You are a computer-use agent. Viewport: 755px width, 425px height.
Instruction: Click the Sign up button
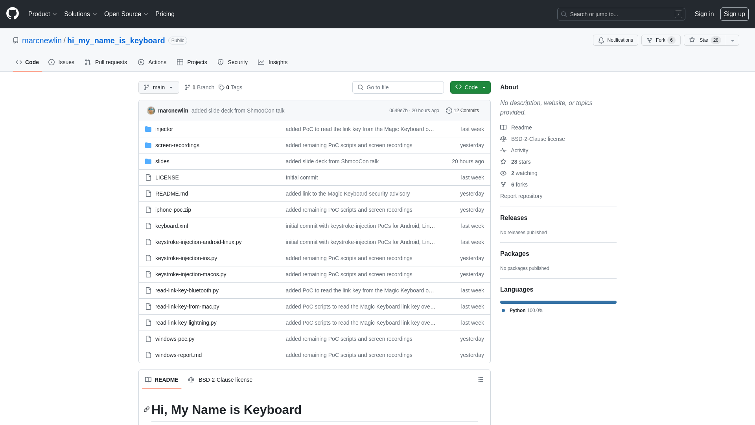pos(734,14)
